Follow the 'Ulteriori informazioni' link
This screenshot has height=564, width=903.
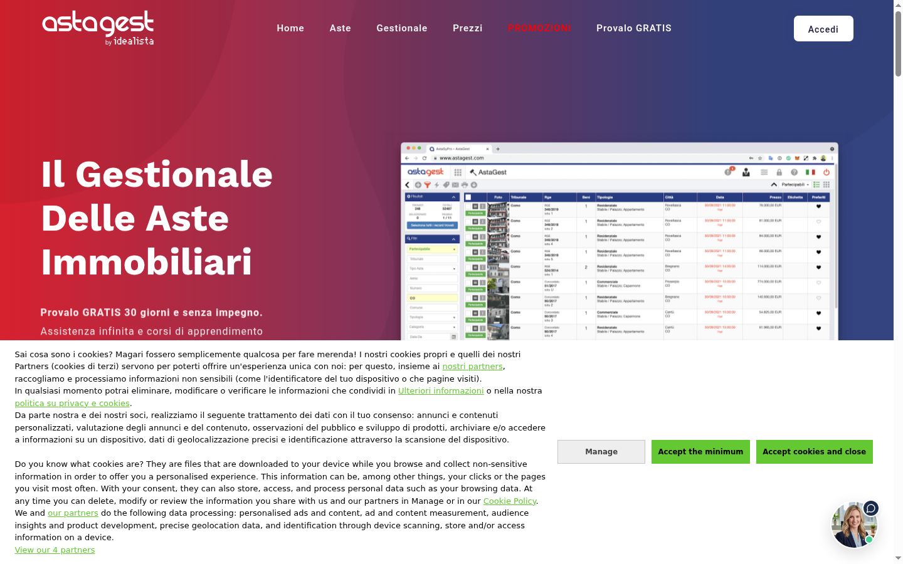[441, 391]
